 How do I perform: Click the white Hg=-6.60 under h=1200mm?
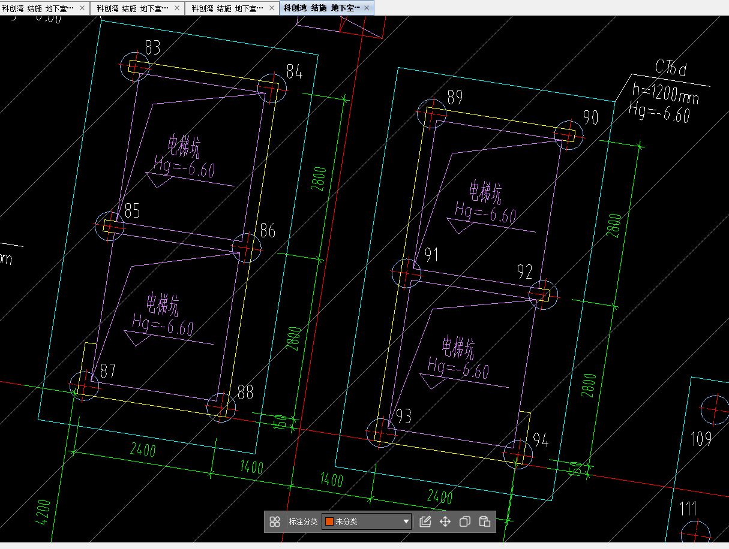pyautogui.click(x=659, y=113)
